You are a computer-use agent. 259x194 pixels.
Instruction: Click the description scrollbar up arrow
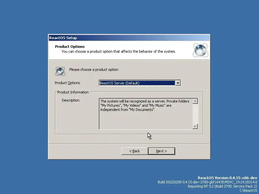pos(195,101)
